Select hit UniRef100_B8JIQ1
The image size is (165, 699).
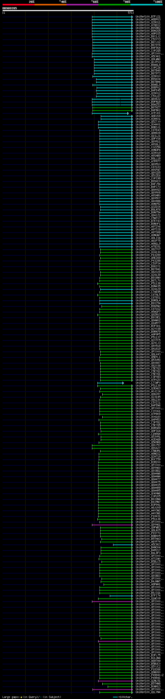(148, 593)
